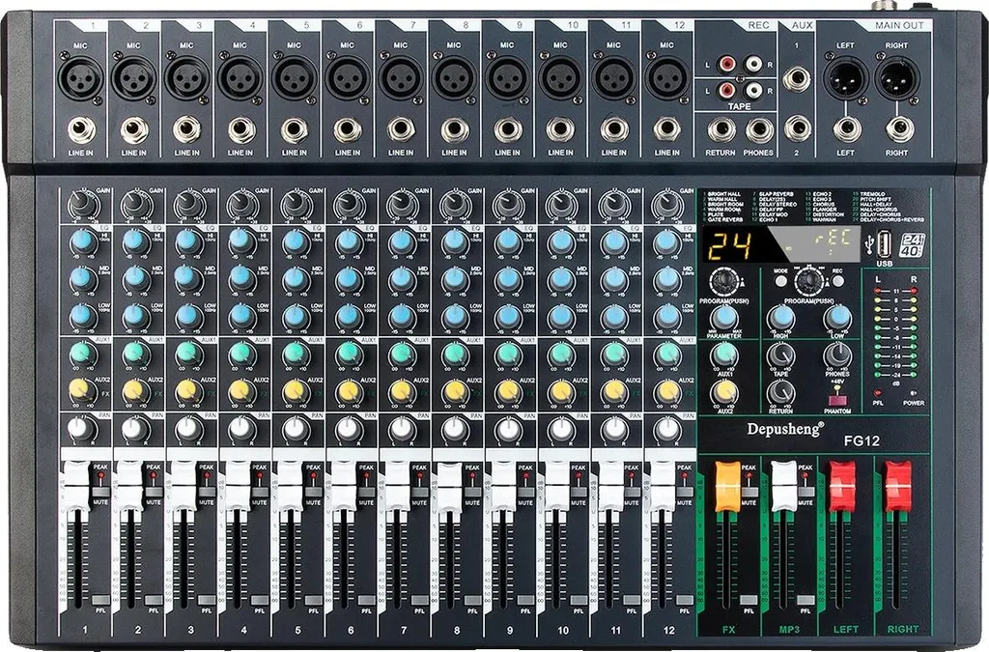Click channel 11 MIC XLR input
Image resolution: width=989 pixels, height=652 pixels.
[x=613, y=79]
